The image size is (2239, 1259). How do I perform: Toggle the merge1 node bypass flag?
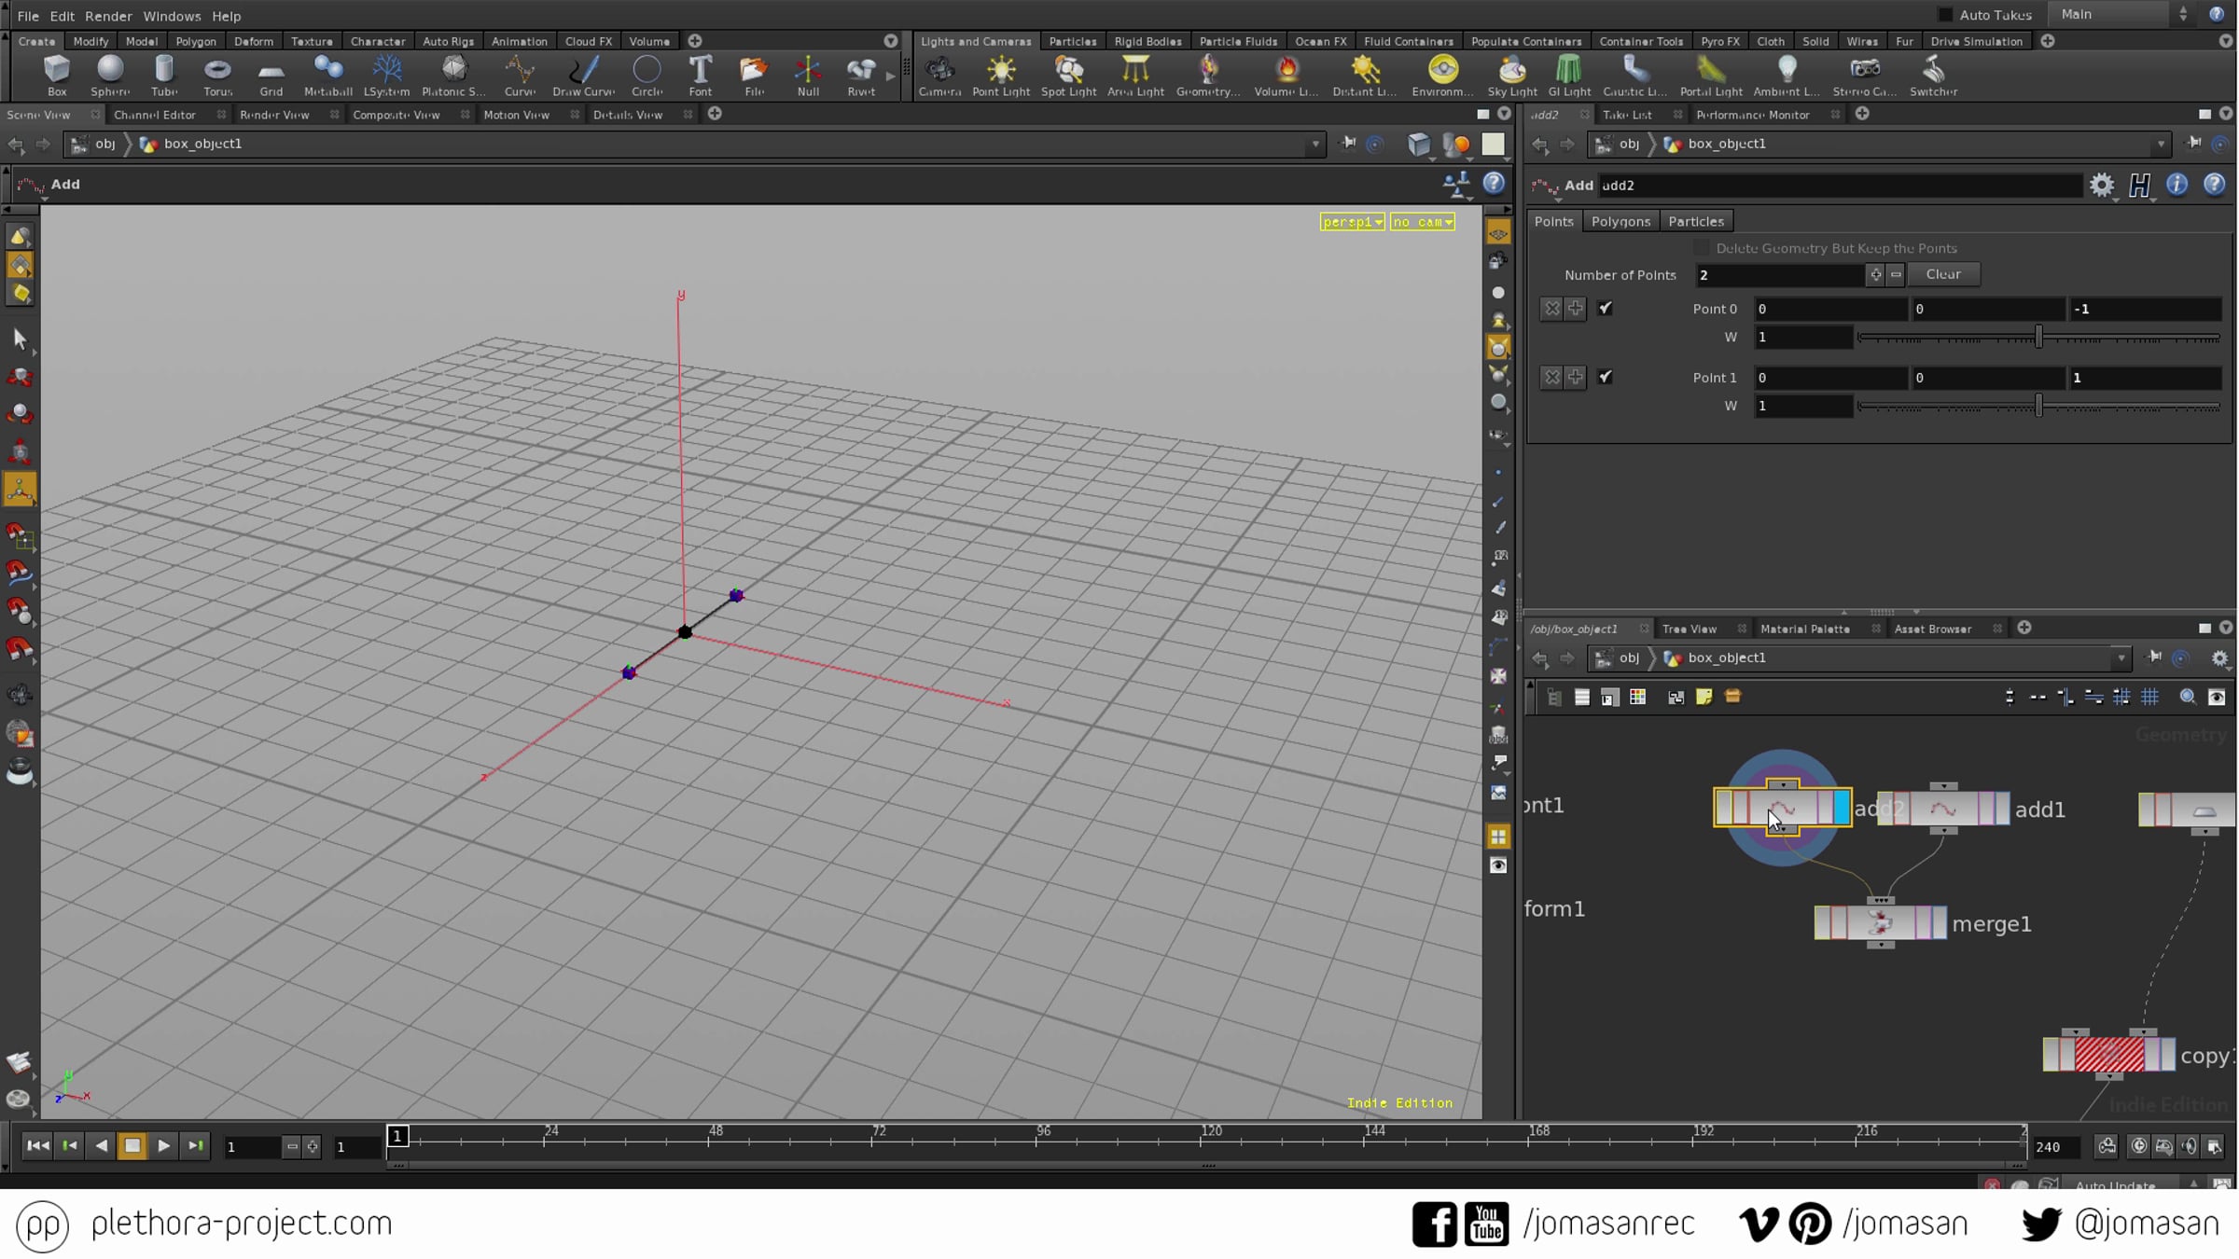1823,923
